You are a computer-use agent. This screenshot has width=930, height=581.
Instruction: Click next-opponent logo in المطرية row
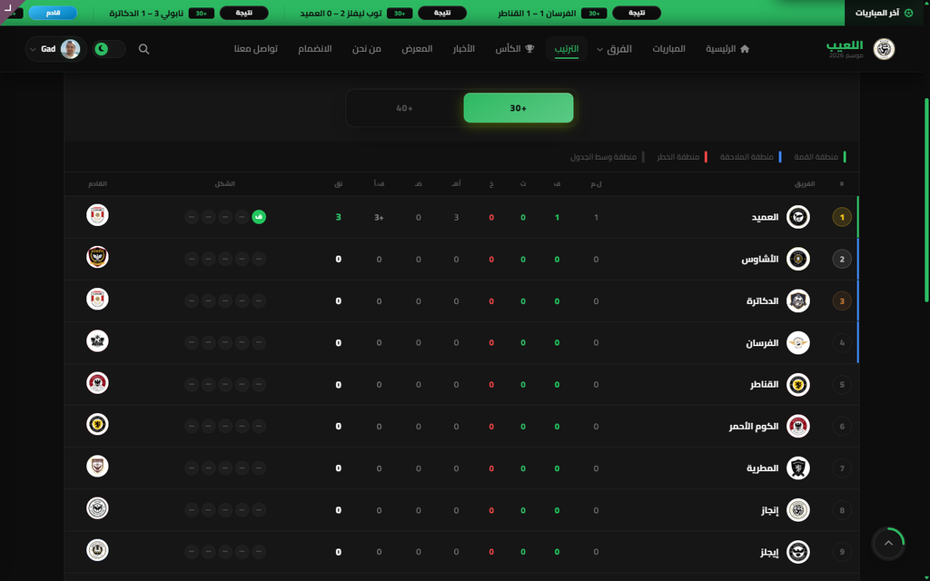pos(97,467)
